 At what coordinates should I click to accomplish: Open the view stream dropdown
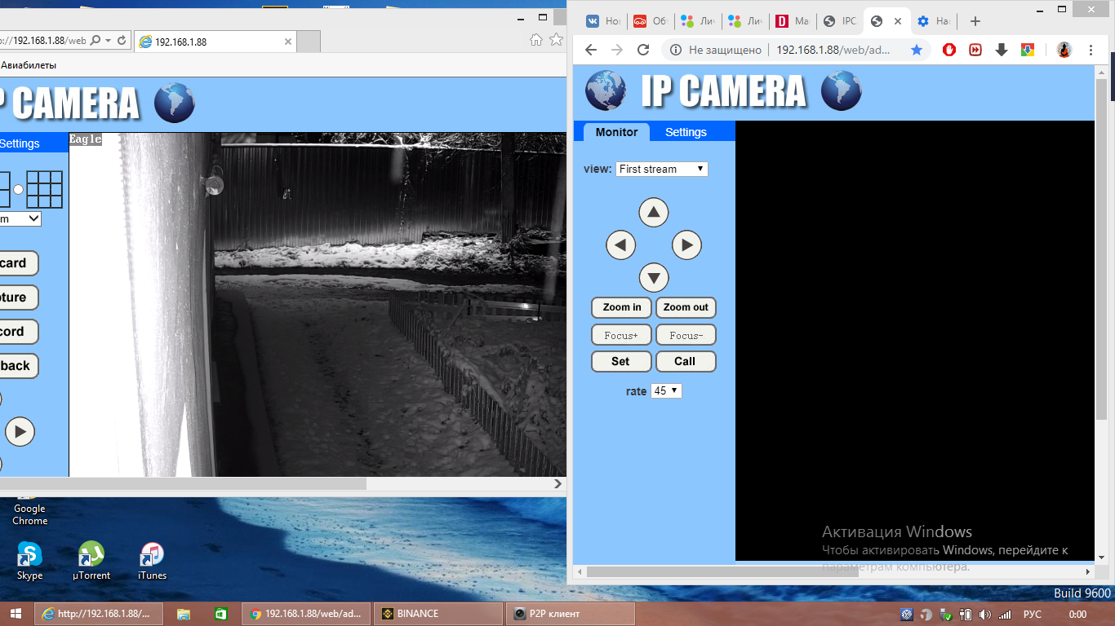click(661, 169)
